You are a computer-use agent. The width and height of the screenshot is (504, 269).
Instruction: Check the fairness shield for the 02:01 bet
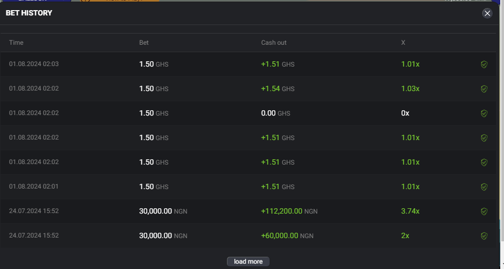(x=484, y=187)
